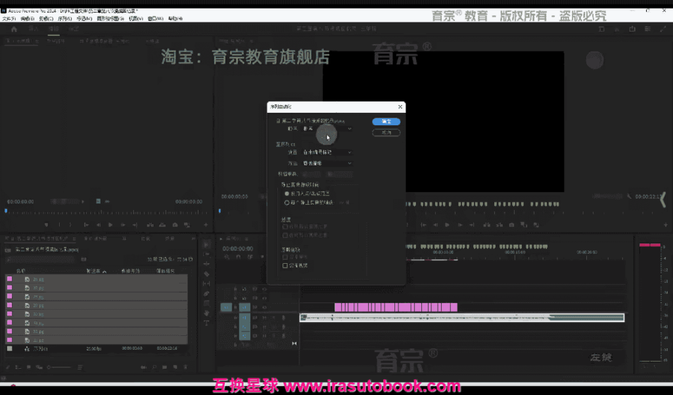Select the frames per still clip radio option
This screenshot has height=395, width=673.
287,203
